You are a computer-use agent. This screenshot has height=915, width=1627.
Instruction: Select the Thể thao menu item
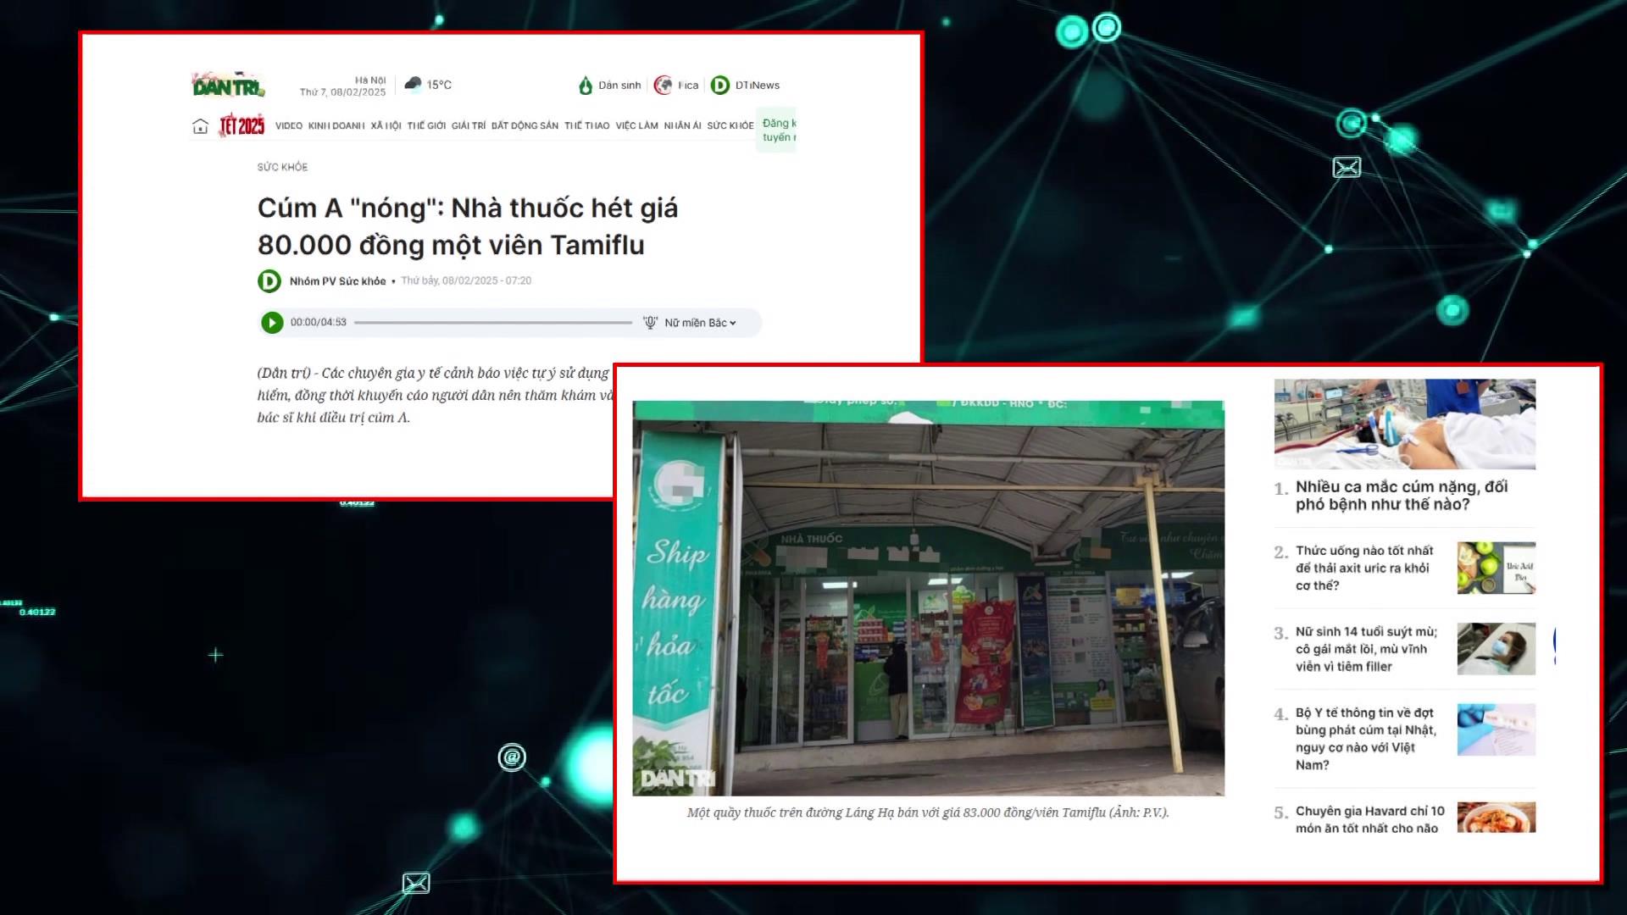coord(587,125)
